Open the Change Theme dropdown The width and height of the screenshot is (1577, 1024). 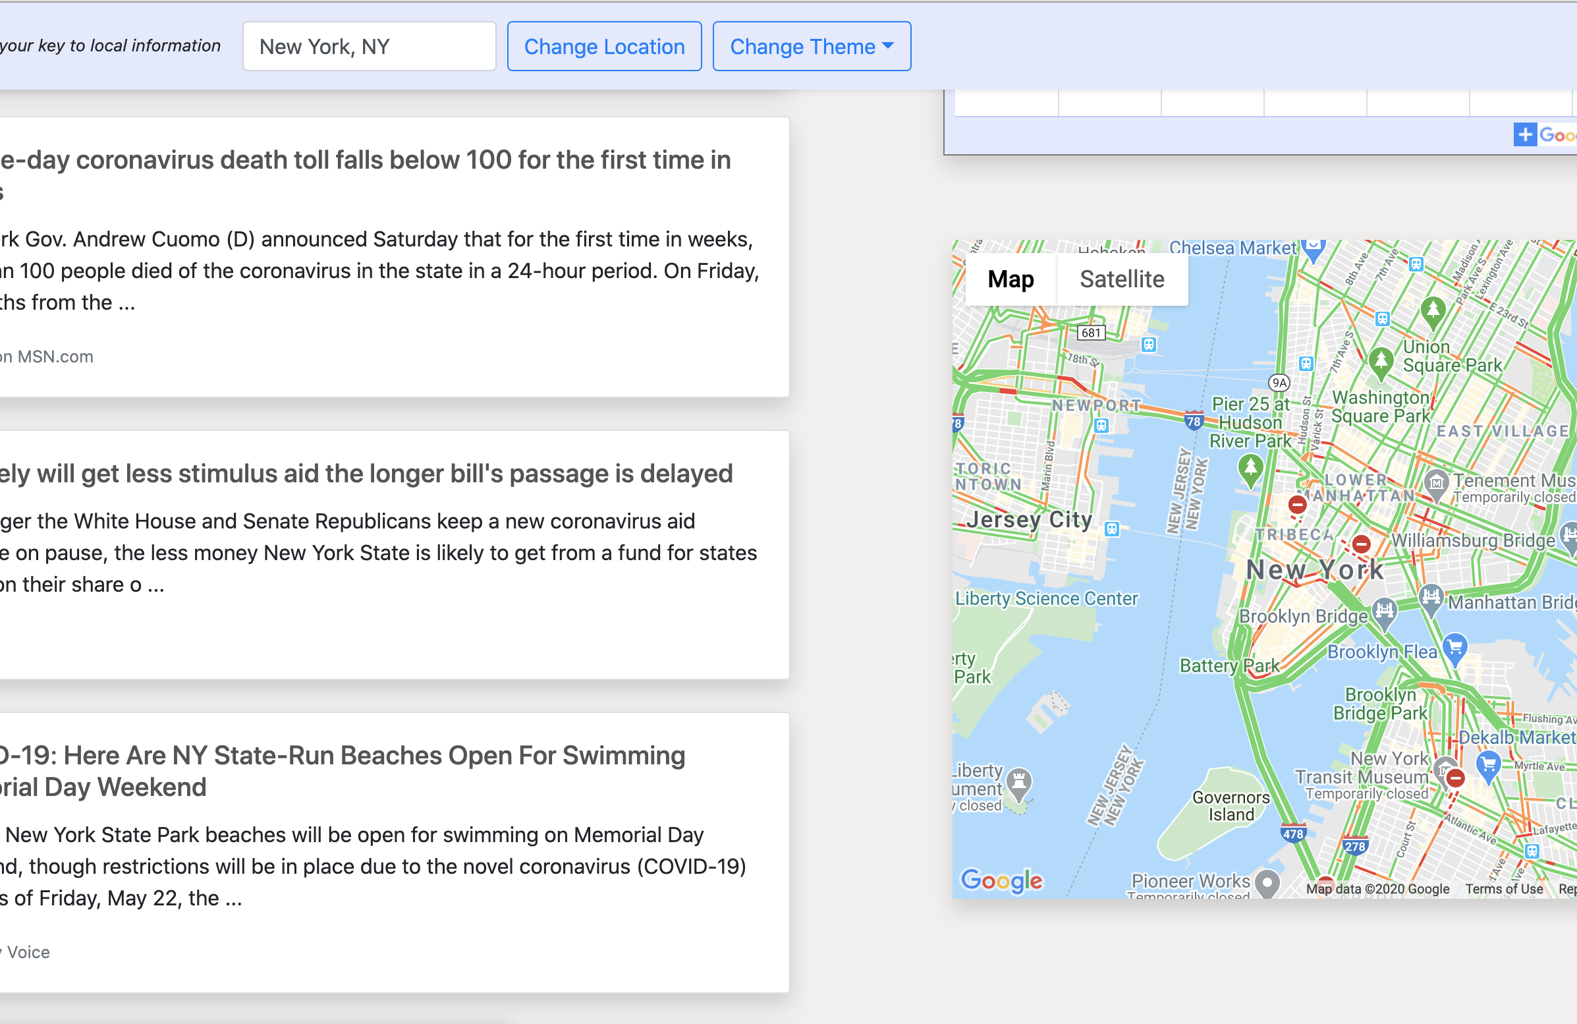tap(811, 46)
